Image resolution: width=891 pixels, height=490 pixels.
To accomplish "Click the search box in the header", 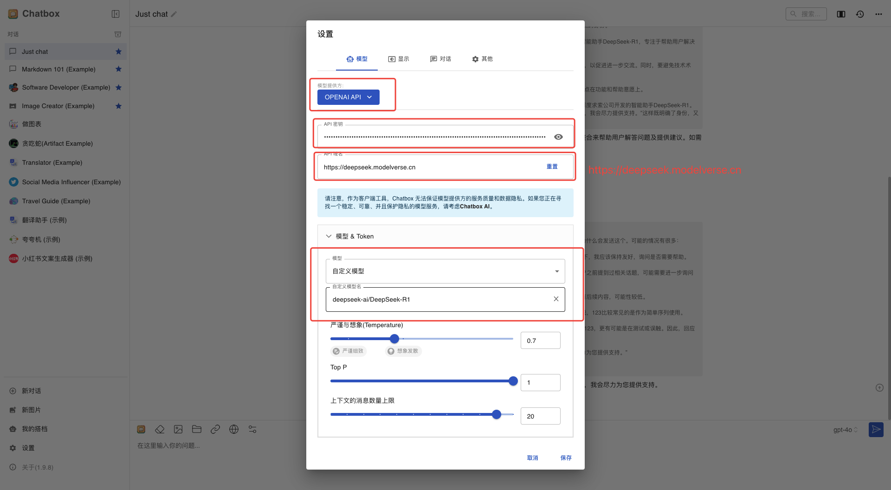I will click(x=806, y=14).
